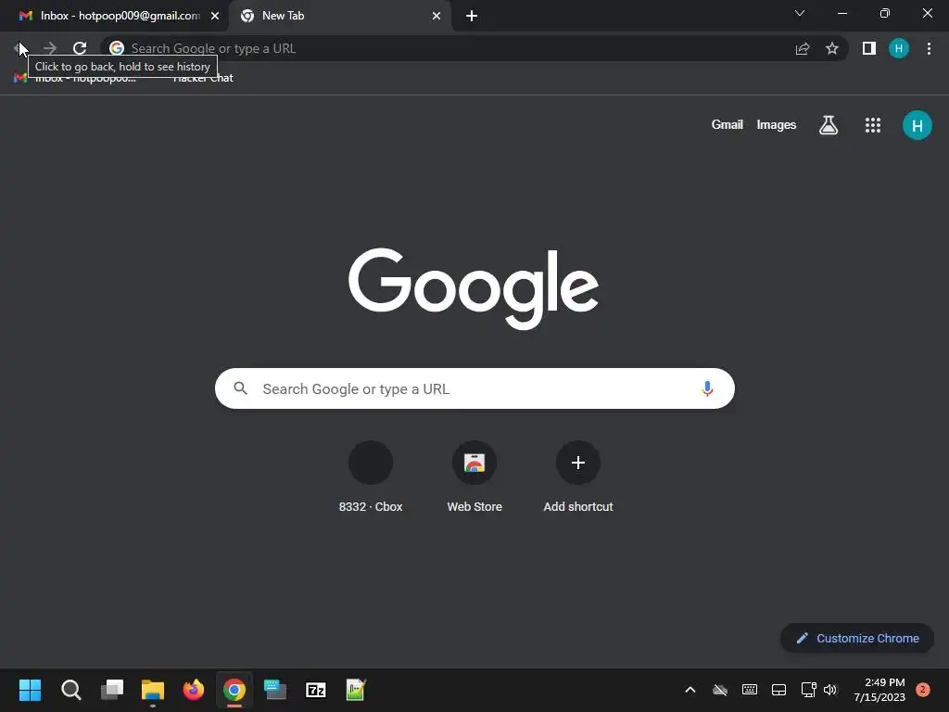This screenshot has width=949, height=712.
Task: Open 7-Zip from the taskbar
Action: point(316,690)
